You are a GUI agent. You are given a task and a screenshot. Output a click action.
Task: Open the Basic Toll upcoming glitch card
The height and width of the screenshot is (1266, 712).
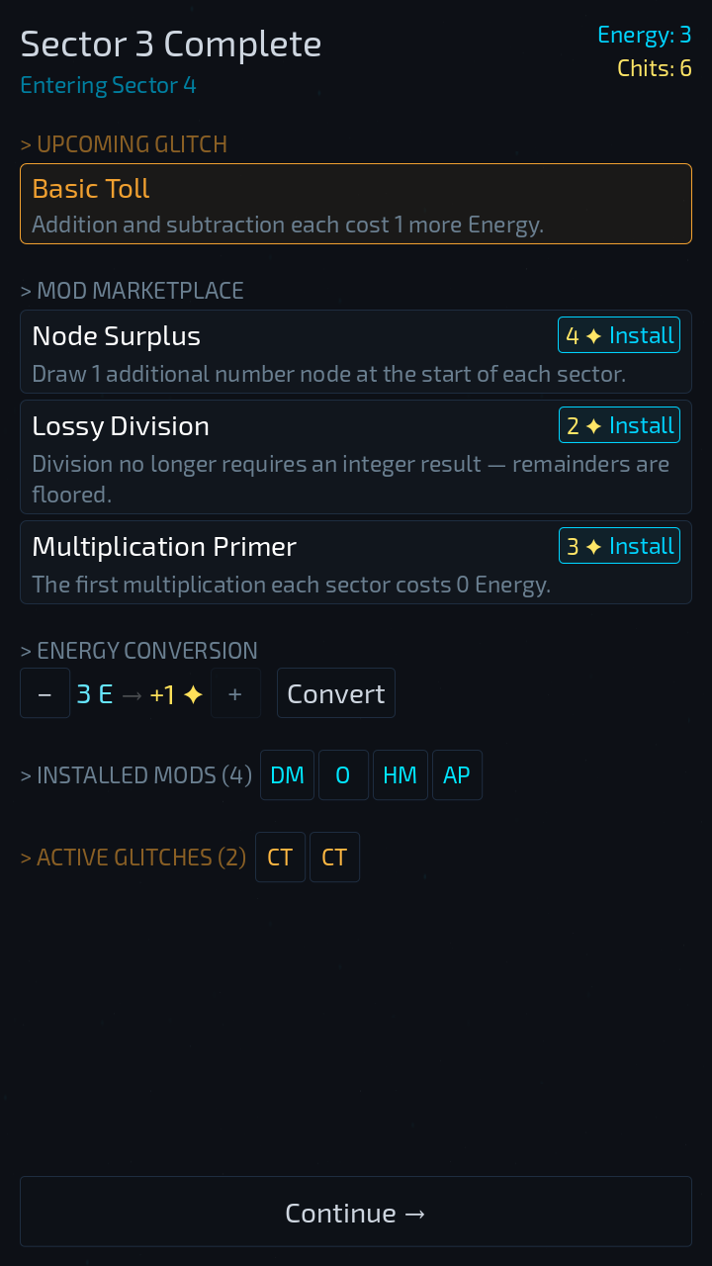(356, 204)
